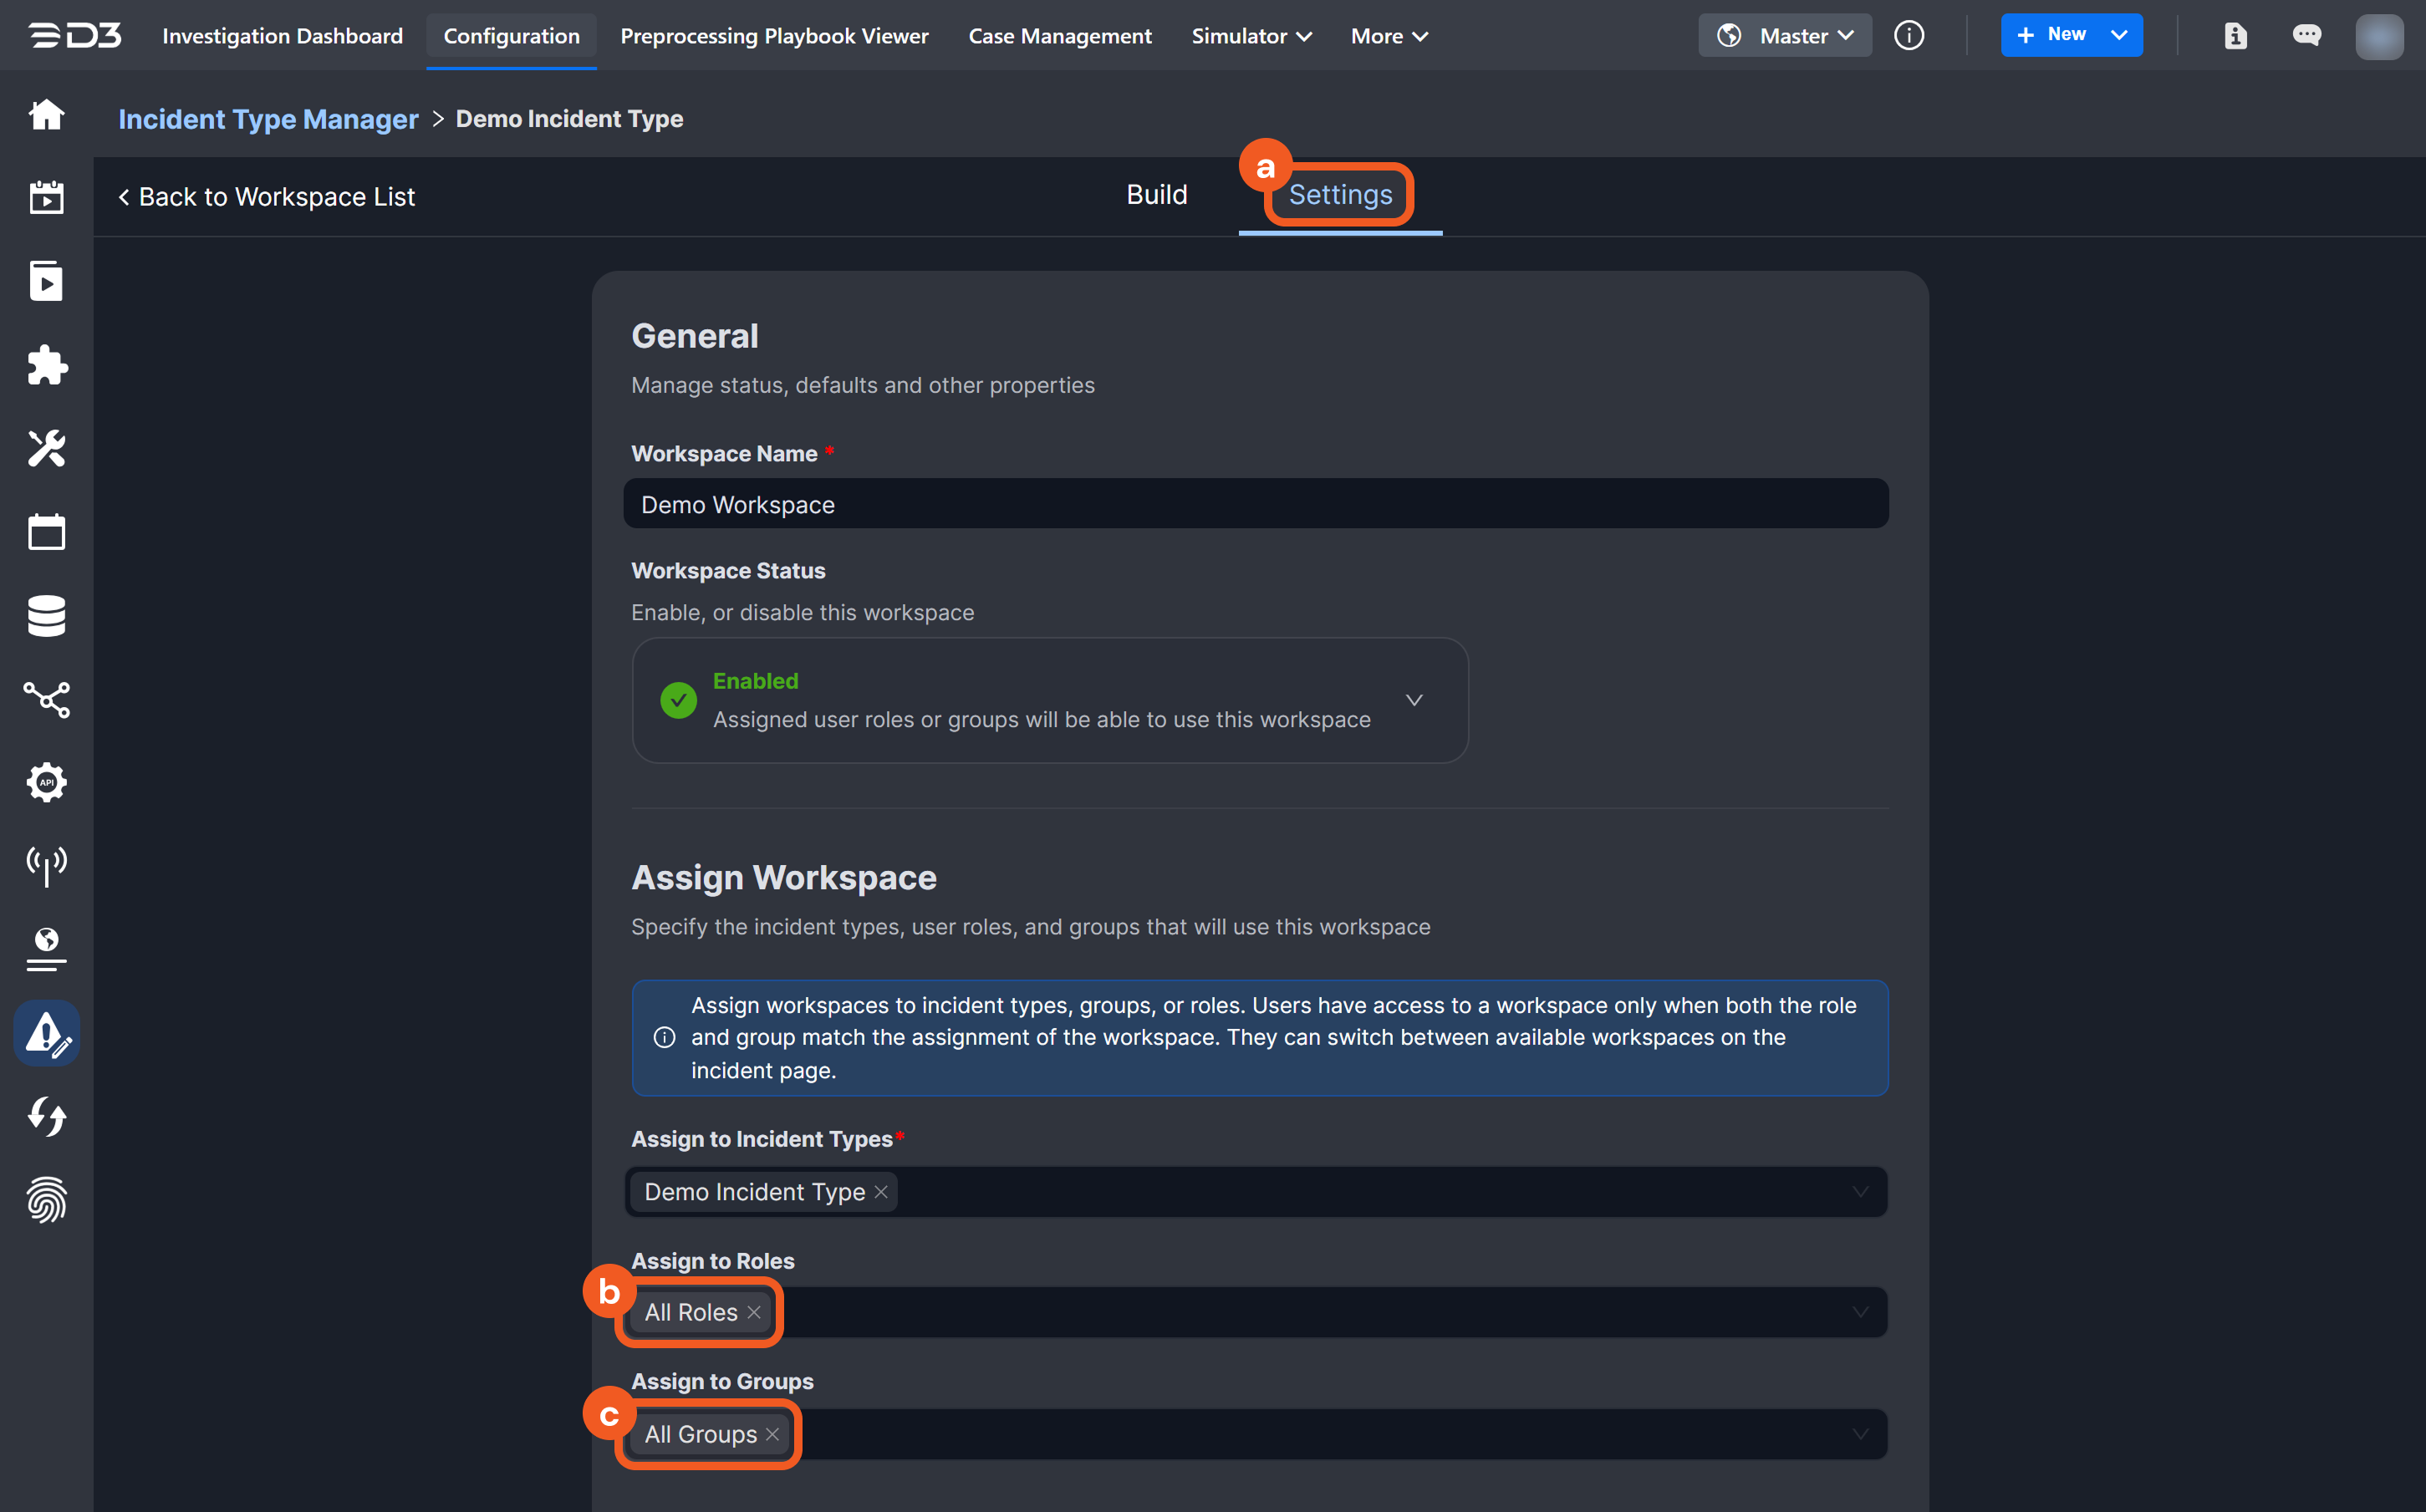Open the fingerprint icon in sidebar
The width and height of the screenshot is (2426, 1512).
[x=46, y=1199]
